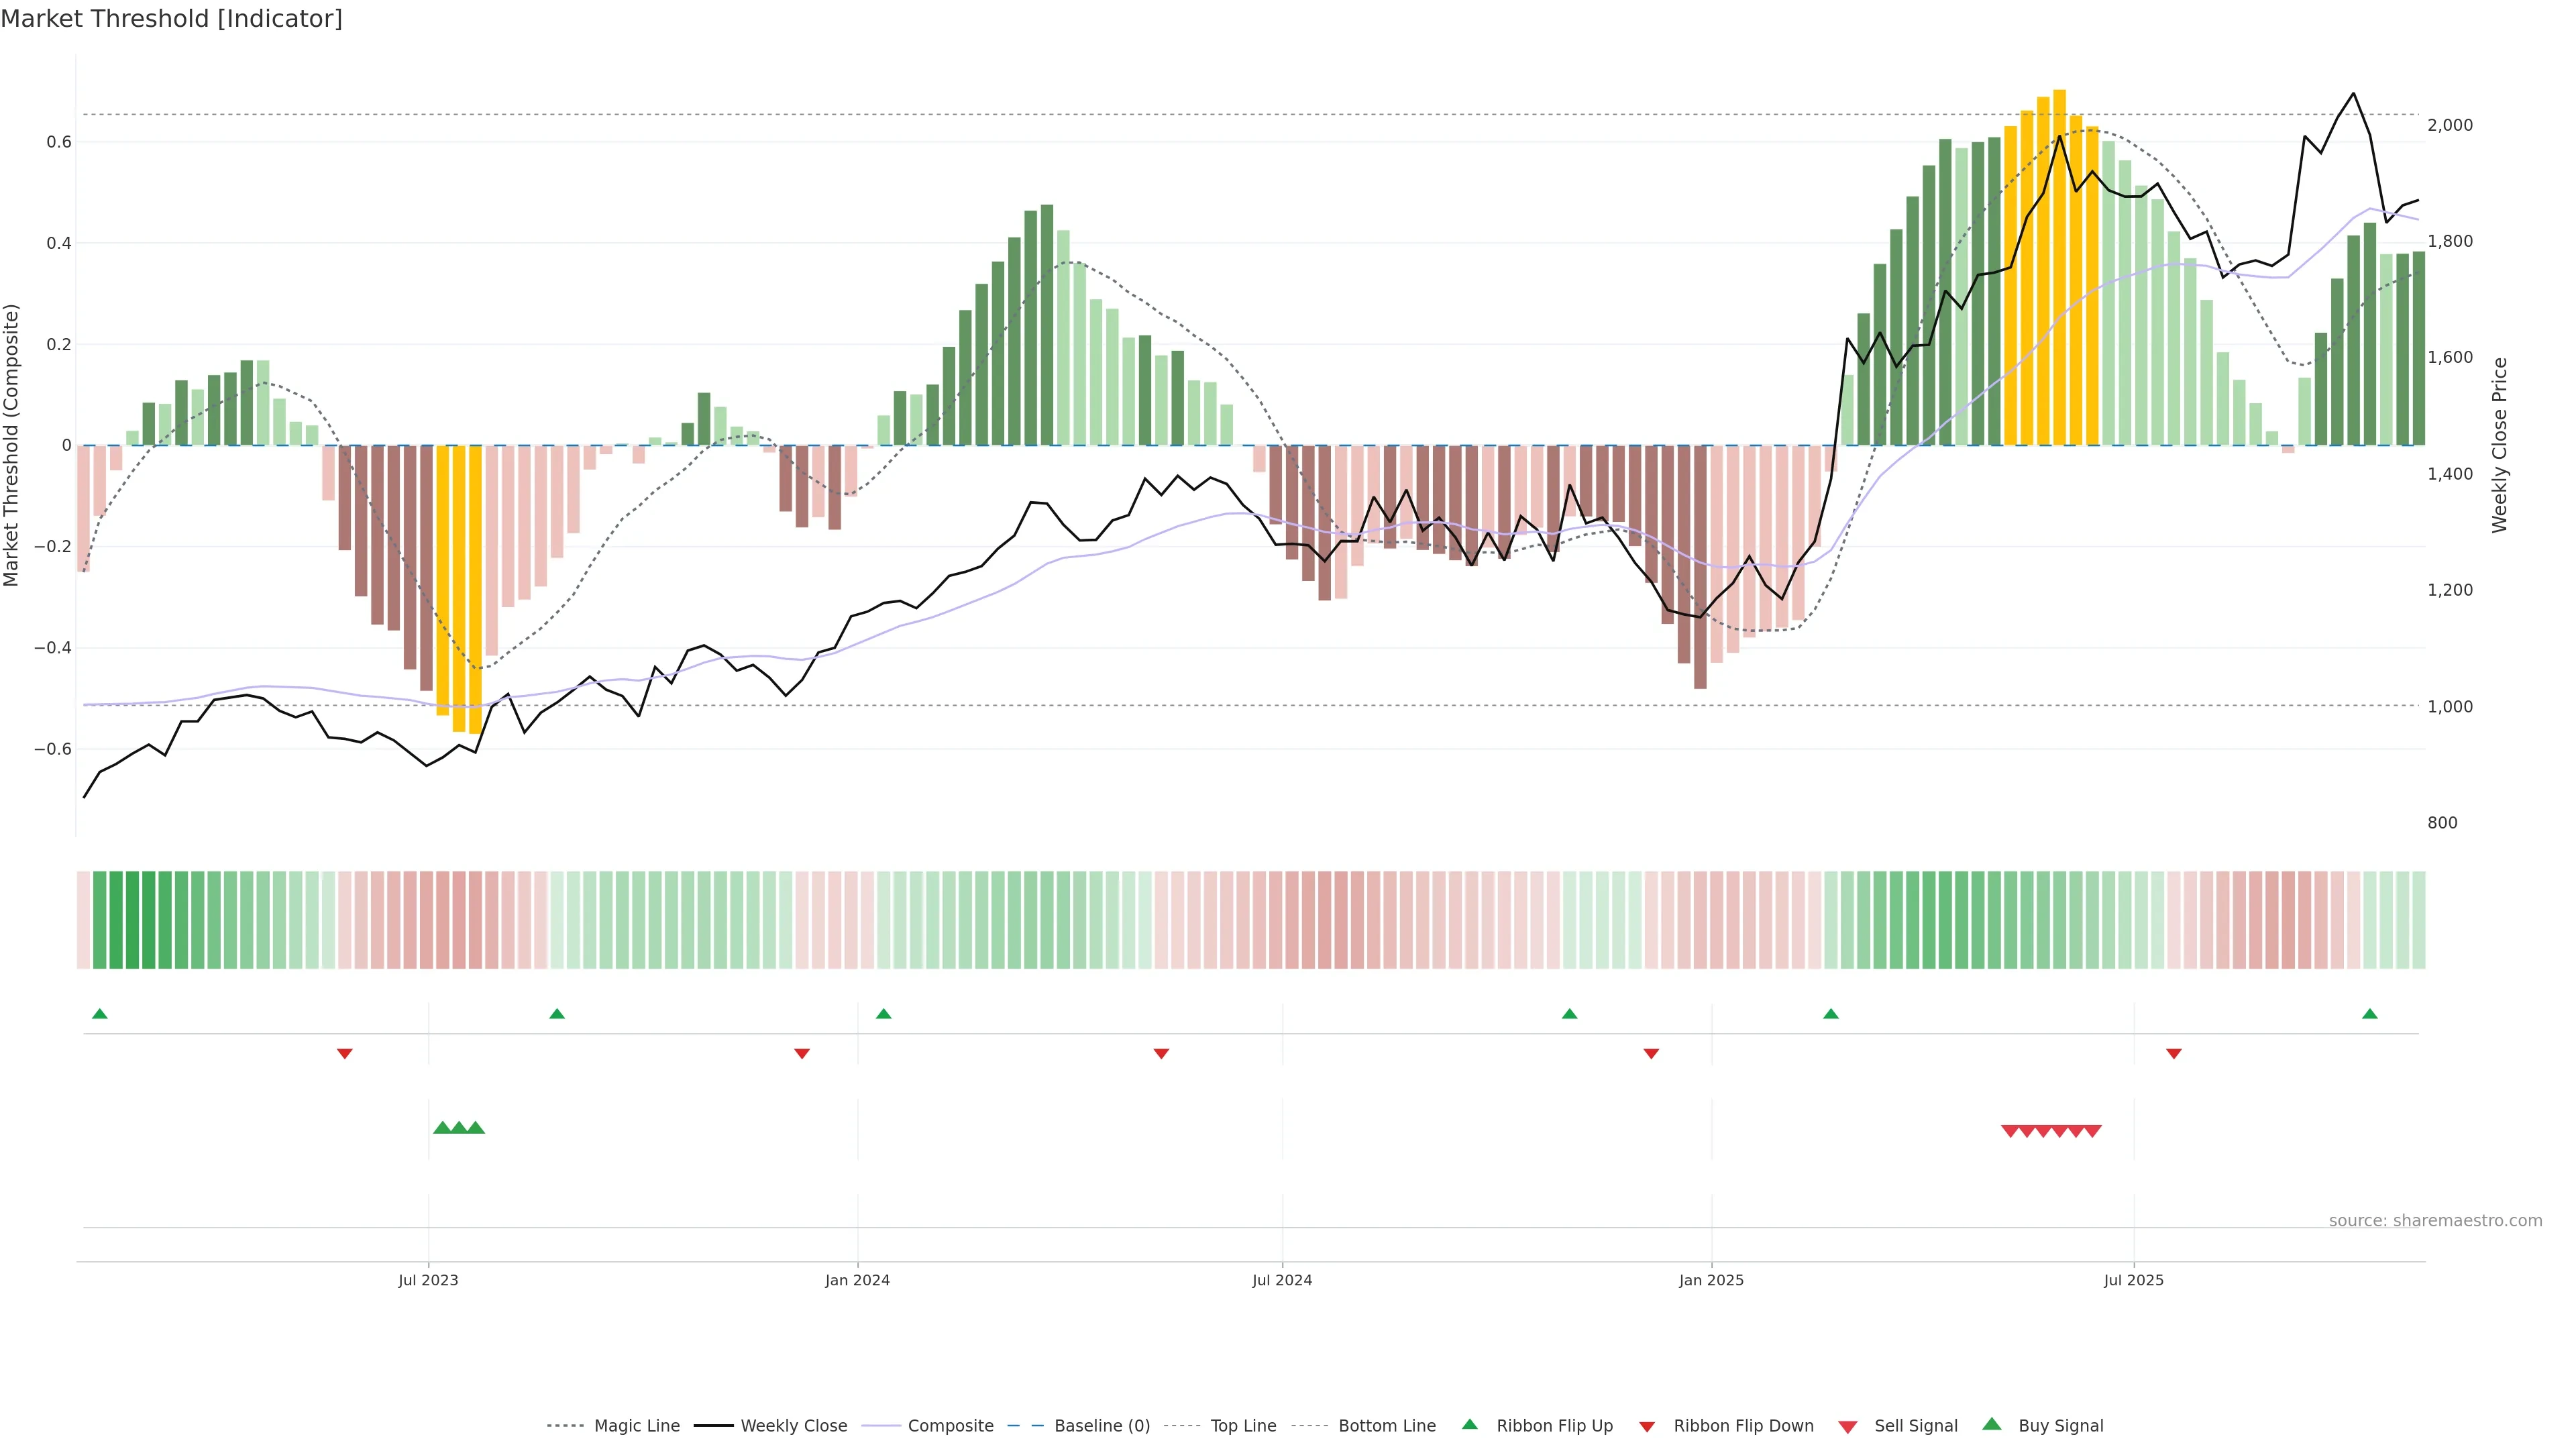
Task: Click the Jul 2025 x-axis label
Action: (x=2133, y=1280)
